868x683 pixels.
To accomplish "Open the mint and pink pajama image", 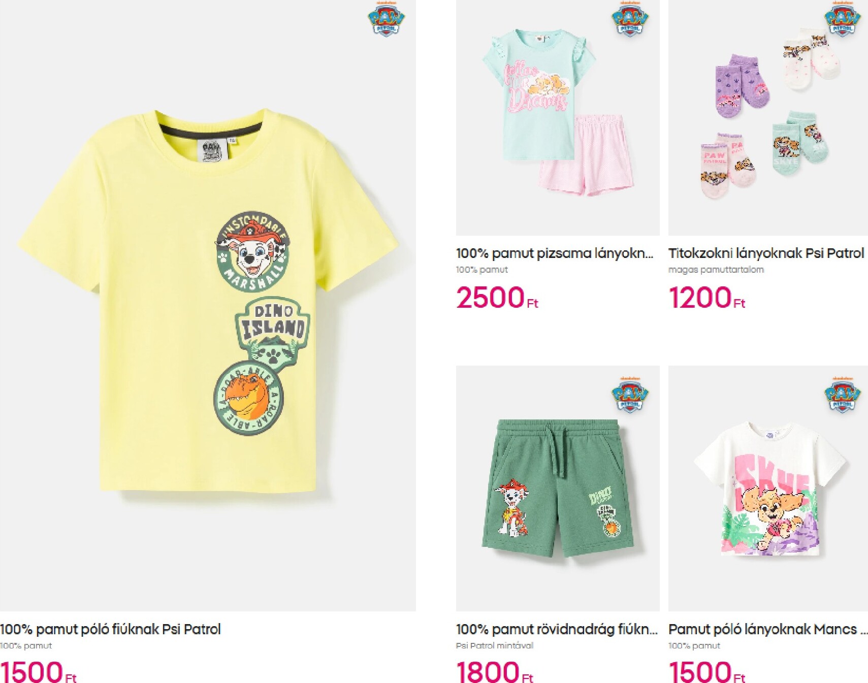I will 558,117.
